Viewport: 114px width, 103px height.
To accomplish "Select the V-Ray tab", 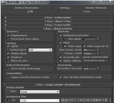I will (x=87, y=12).
